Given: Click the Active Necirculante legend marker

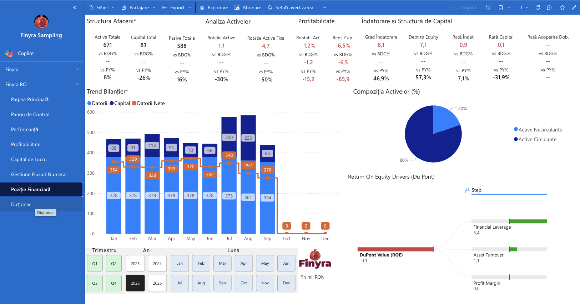Looking at the screenshot, I should click(516, 129).
